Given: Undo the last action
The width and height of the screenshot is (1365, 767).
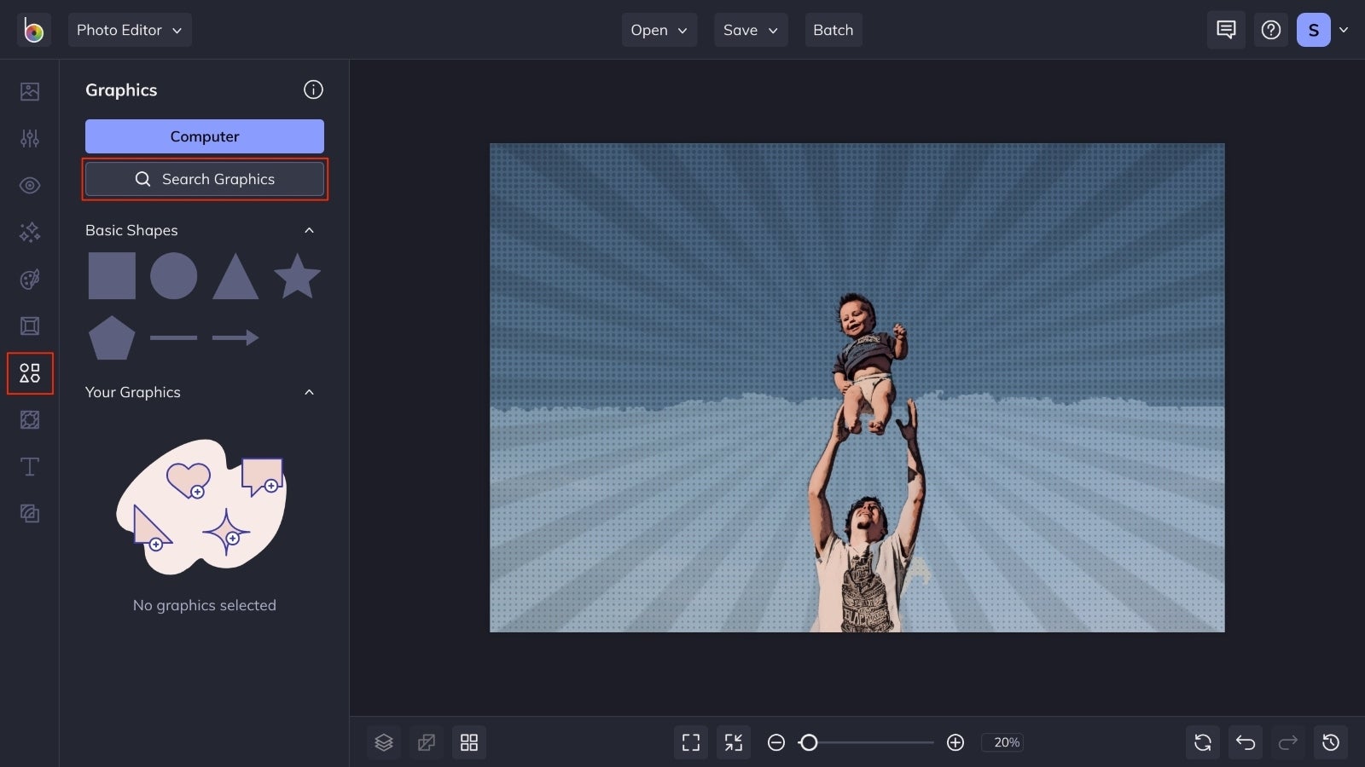Looking at the screenshot, I should point(1245,742).
